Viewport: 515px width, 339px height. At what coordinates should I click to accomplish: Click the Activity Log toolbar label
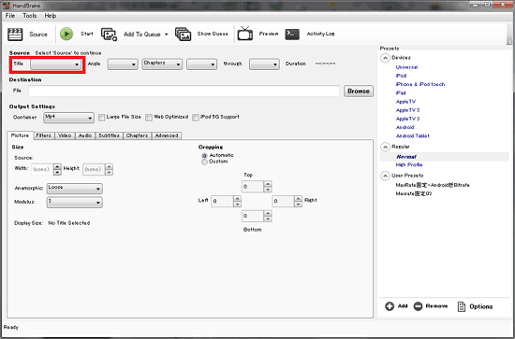[320, 34]
